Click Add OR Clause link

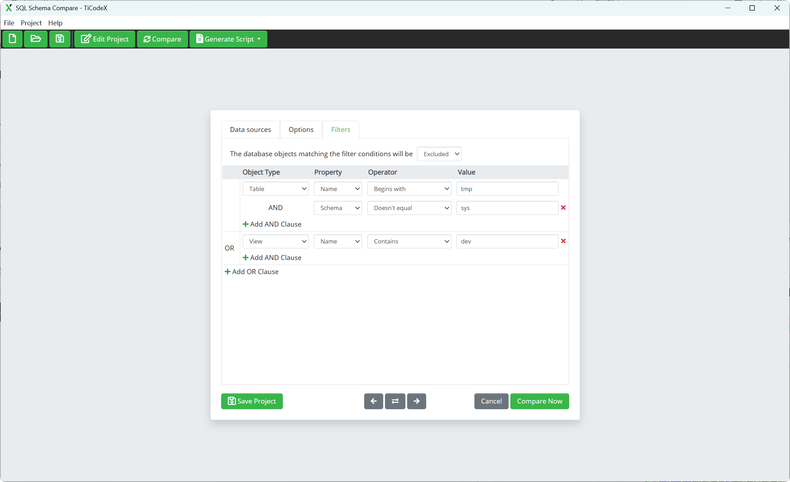tap(252, 272)
